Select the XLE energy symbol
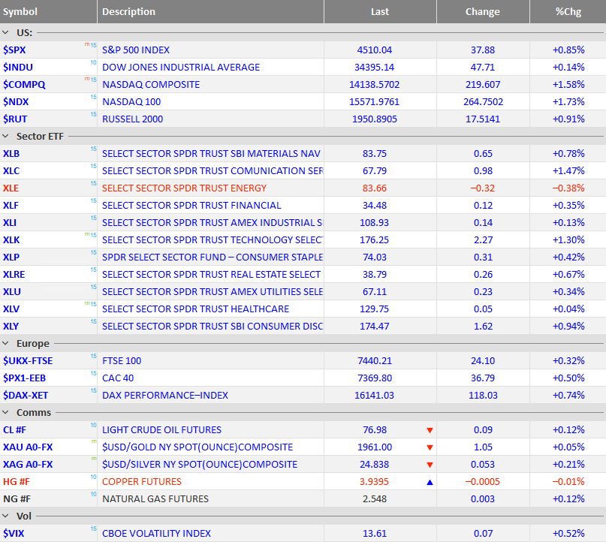Screen dimensions: 606x542 [x=11, y=188]
